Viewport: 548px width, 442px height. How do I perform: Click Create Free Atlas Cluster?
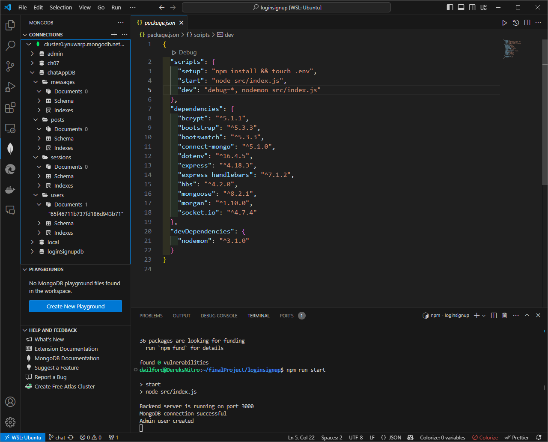65,386
